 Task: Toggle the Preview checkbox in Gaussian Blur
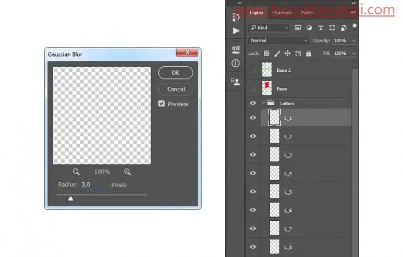click(161, 103)
